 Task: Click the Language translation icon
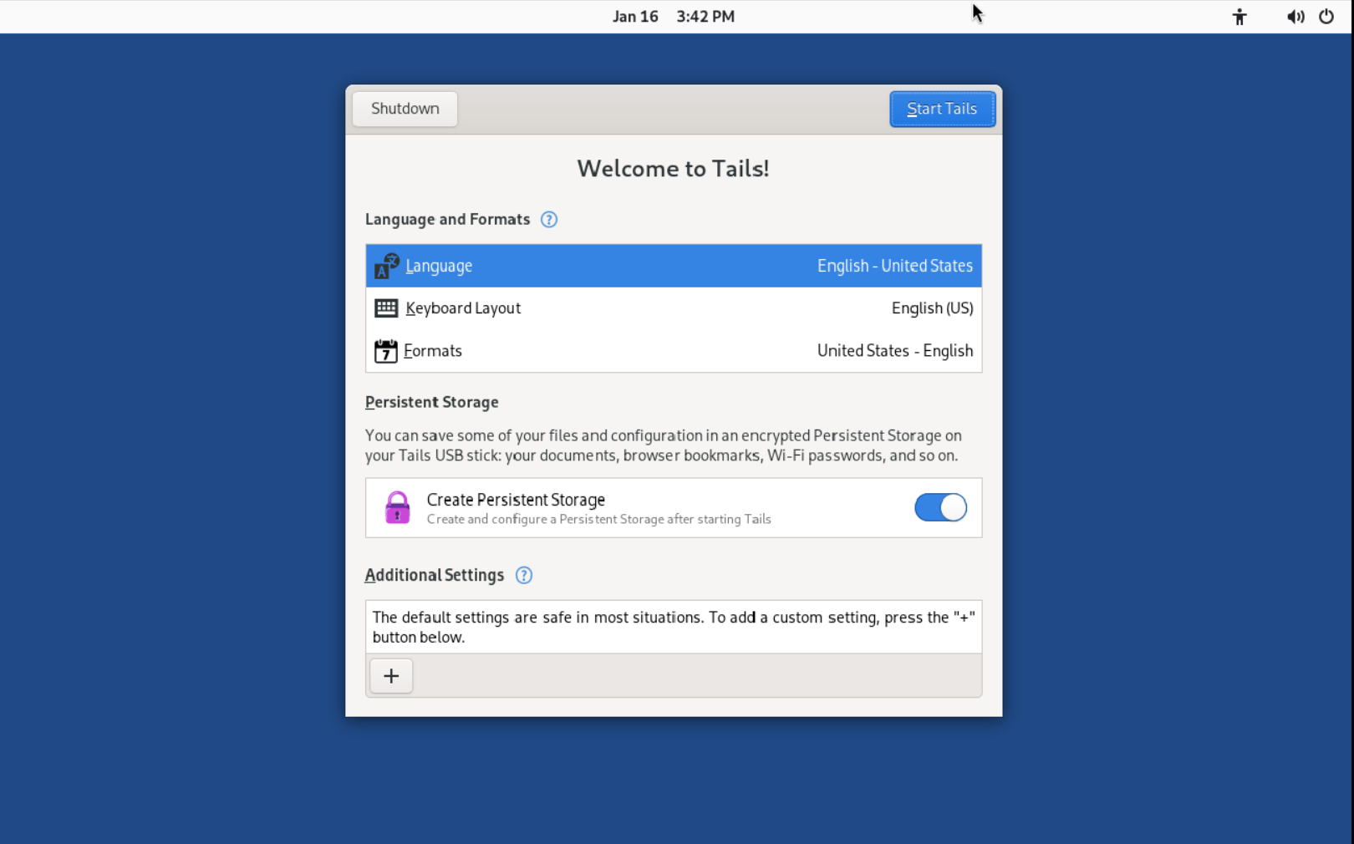(386, 266)
